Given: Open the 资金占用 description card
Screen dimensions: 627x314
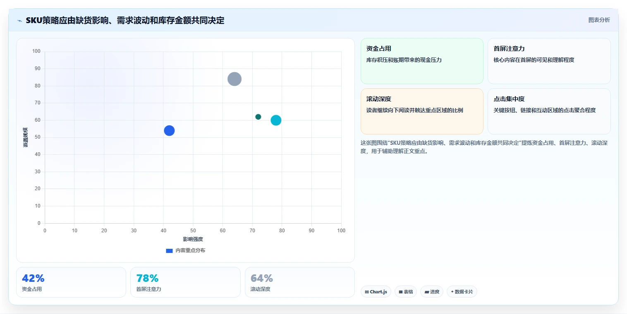Looking at the screenshot, I should click(422, 61).
